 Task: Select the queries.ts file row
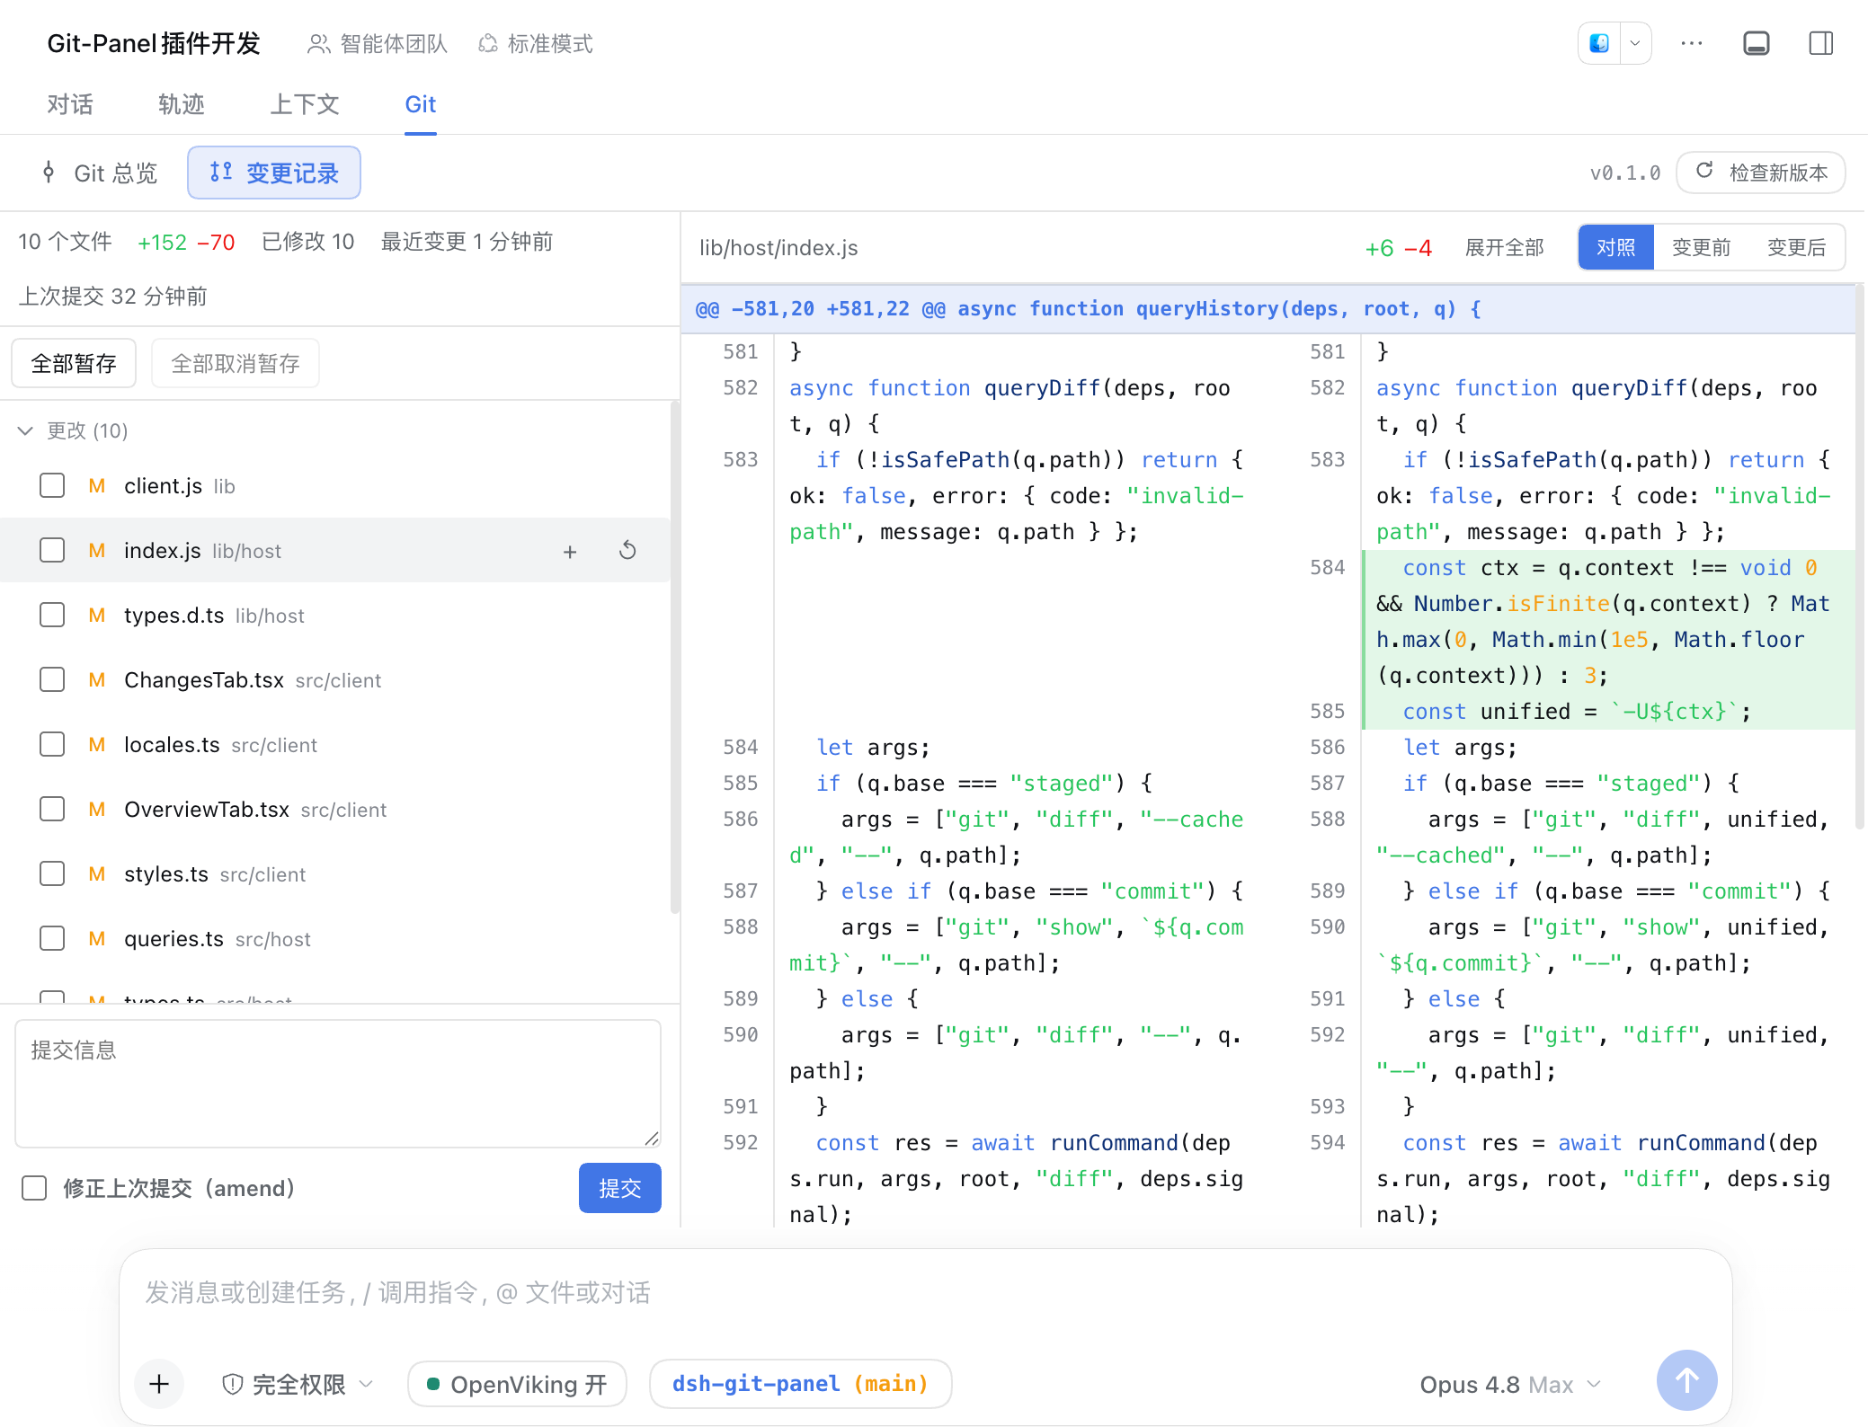[334, 938]
